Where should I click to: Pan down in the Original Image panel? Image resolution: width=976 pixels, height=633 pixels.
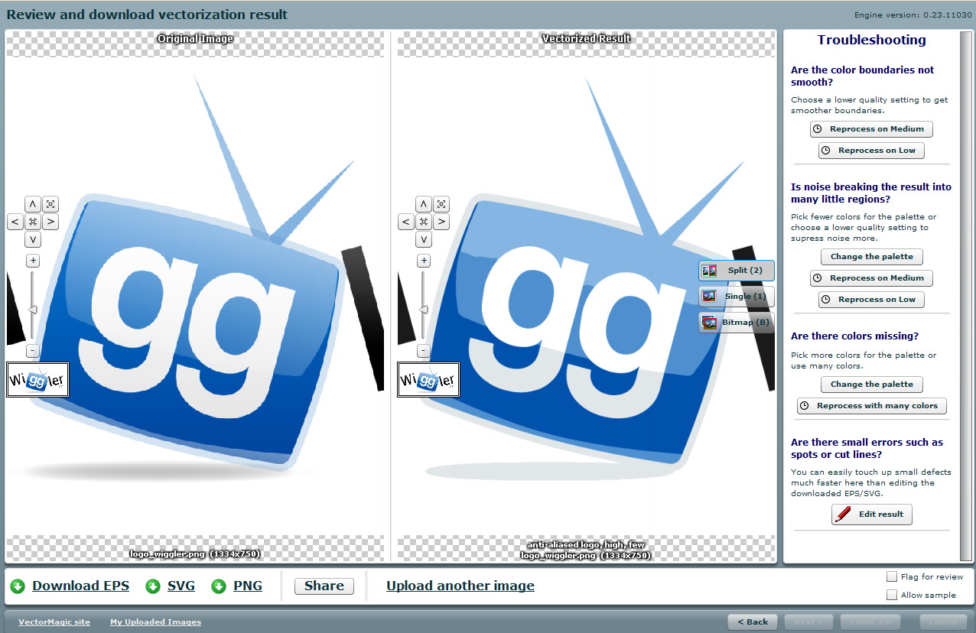pos(32,239)
